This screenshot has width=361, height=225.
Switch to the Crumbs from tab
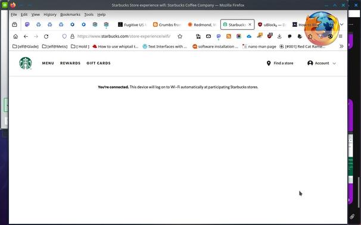(167, 24)
